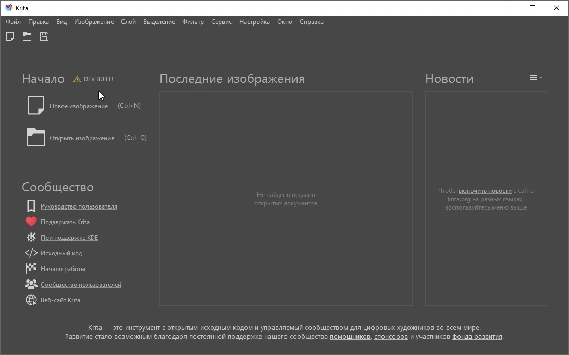569x355 pixels.
Task: Maximize the Krita window
Action: pos(533,8)
